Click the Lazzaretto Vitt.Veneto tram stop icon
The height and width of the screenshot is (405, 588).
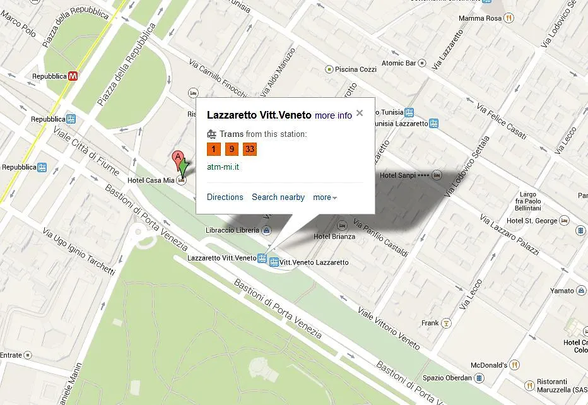pyautogui.click(x=262, y=258)
